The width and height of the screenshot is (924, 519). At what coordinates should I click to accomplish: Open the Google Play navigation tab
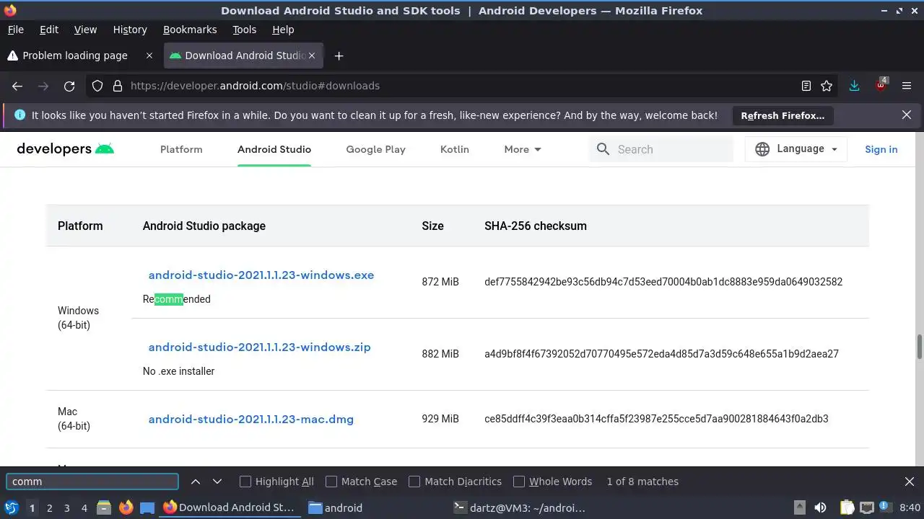pyautogui.click(x=375, y=149)
